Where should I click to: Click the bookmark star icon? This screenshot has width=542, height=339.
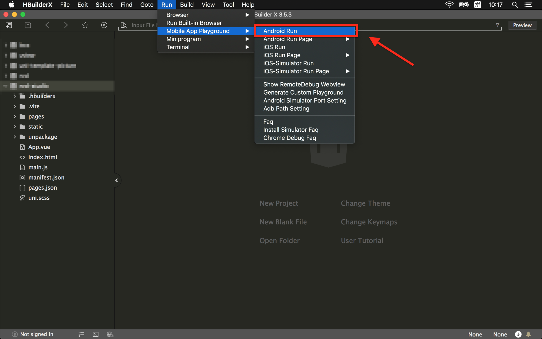85,25
